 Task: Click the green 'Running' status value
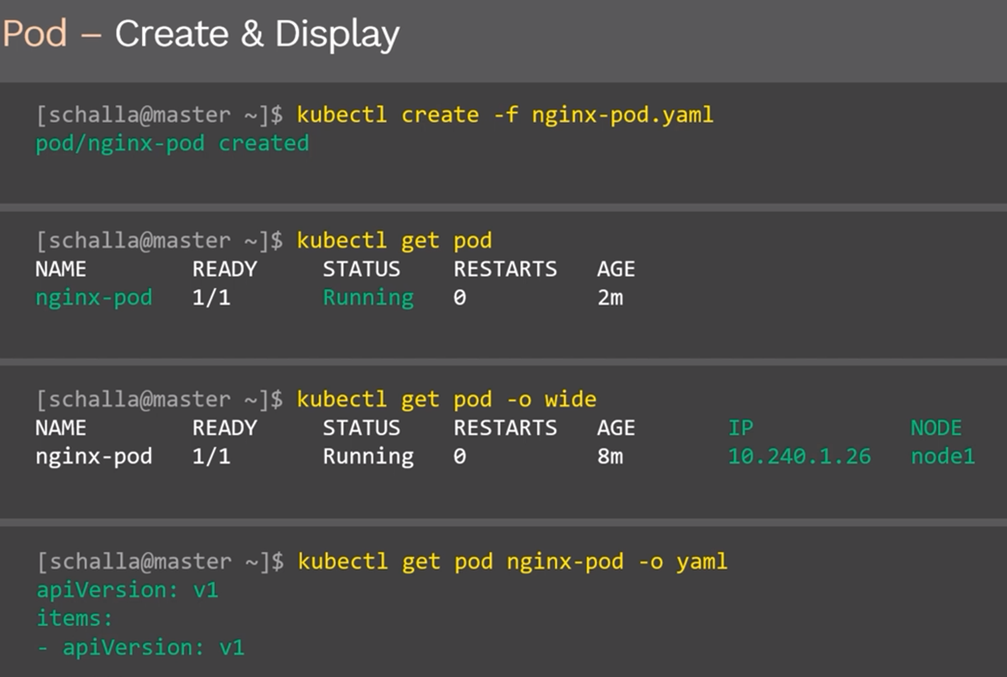click(369, 298)
